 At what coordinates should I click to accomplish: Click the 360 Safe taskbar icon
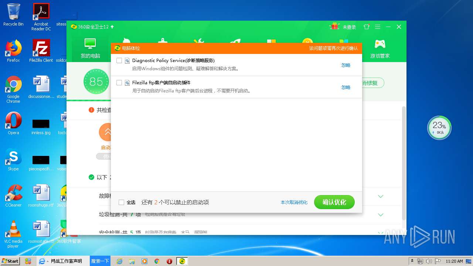[182, 261]
